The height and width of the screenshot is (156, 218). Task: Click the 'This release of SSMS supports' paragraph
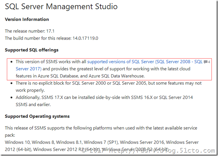pyautogui.click(x=101, y=131)
